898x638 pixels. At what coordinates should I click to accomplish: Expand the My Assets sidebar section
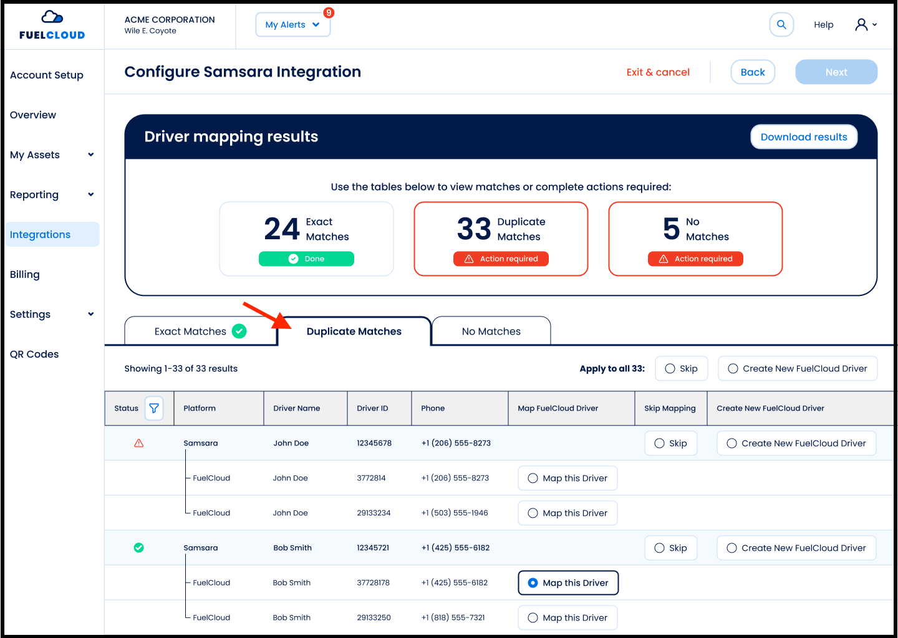(x=52, y=155)
